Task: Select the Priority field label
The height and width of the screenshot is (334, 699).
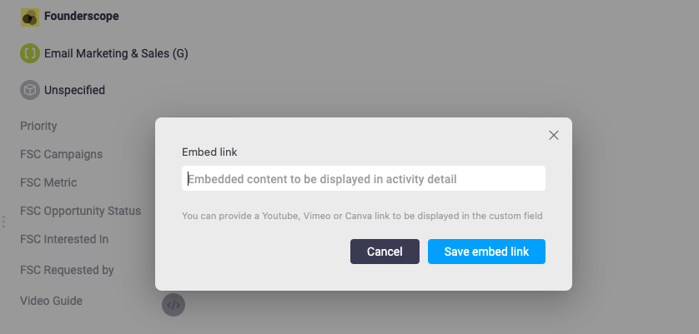Action: (38, 126)
